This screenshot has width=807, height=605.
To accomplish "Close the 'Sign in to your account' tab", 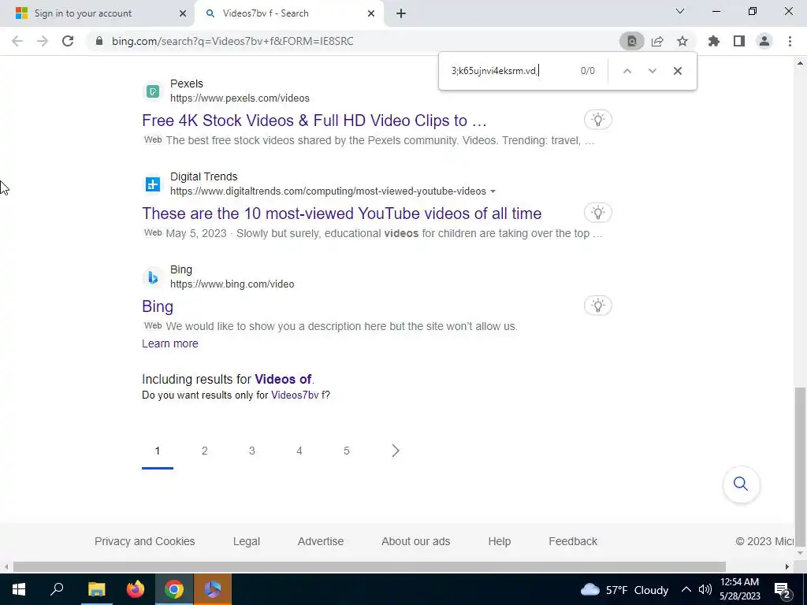I will (182, 13).
